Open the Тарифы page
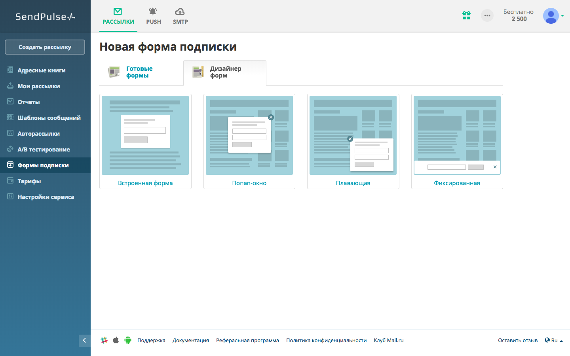The height and width of the screenshot is (356, 570). 29,181
